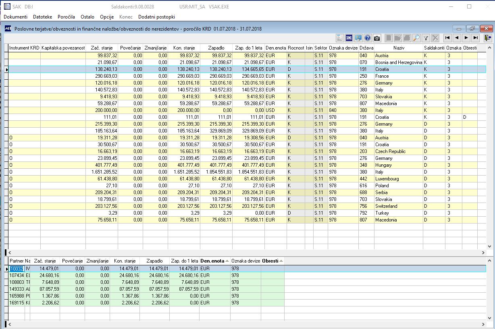Click the Naziv column header
The width and height of the screenshot is (495, 329).
tap(398, 48)
